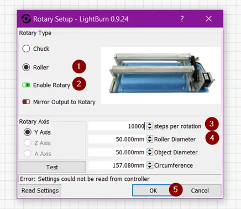The image size is (241, 209).
Task: Click the LightBurn rotary icon in title bar
Action: point(26,19)
